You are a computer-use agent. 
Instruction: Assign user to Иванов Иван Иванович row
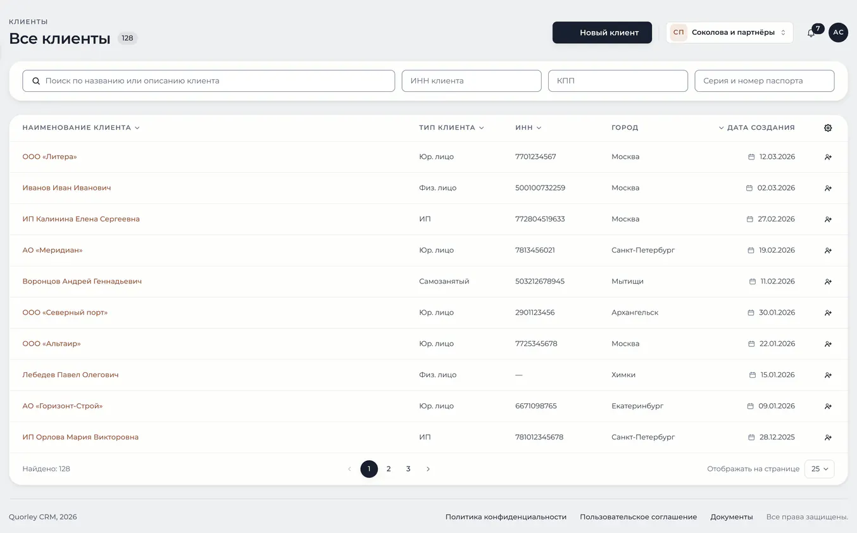(x=828, y=188)
